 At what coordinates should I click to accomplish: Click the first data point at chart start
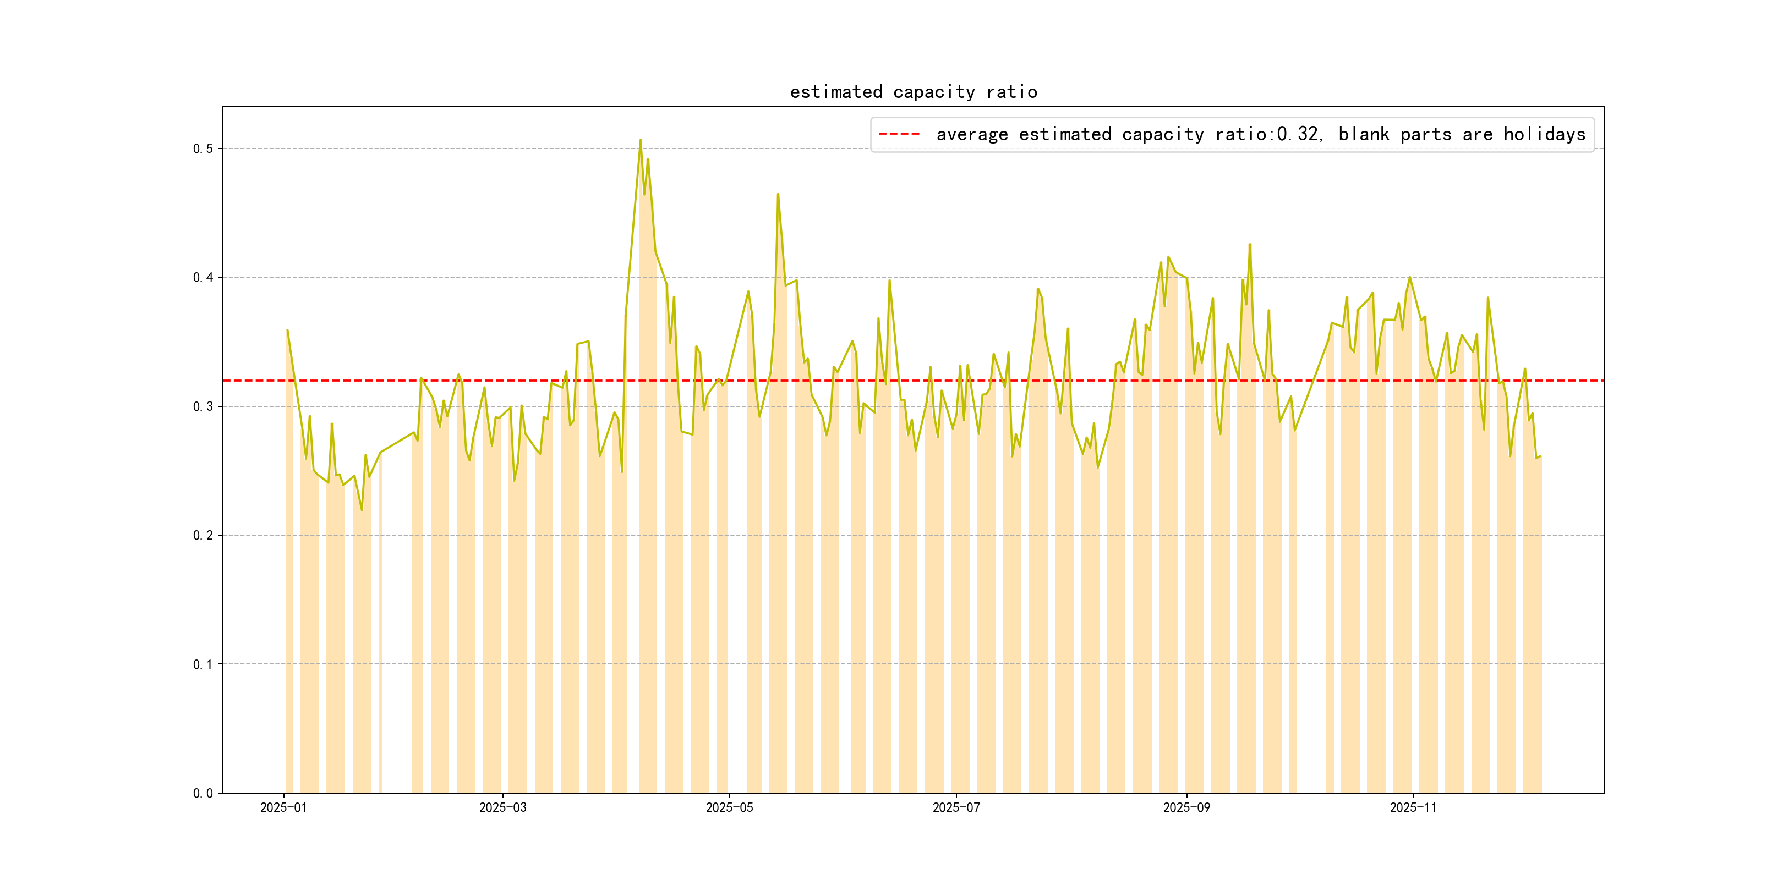(287, 331)
